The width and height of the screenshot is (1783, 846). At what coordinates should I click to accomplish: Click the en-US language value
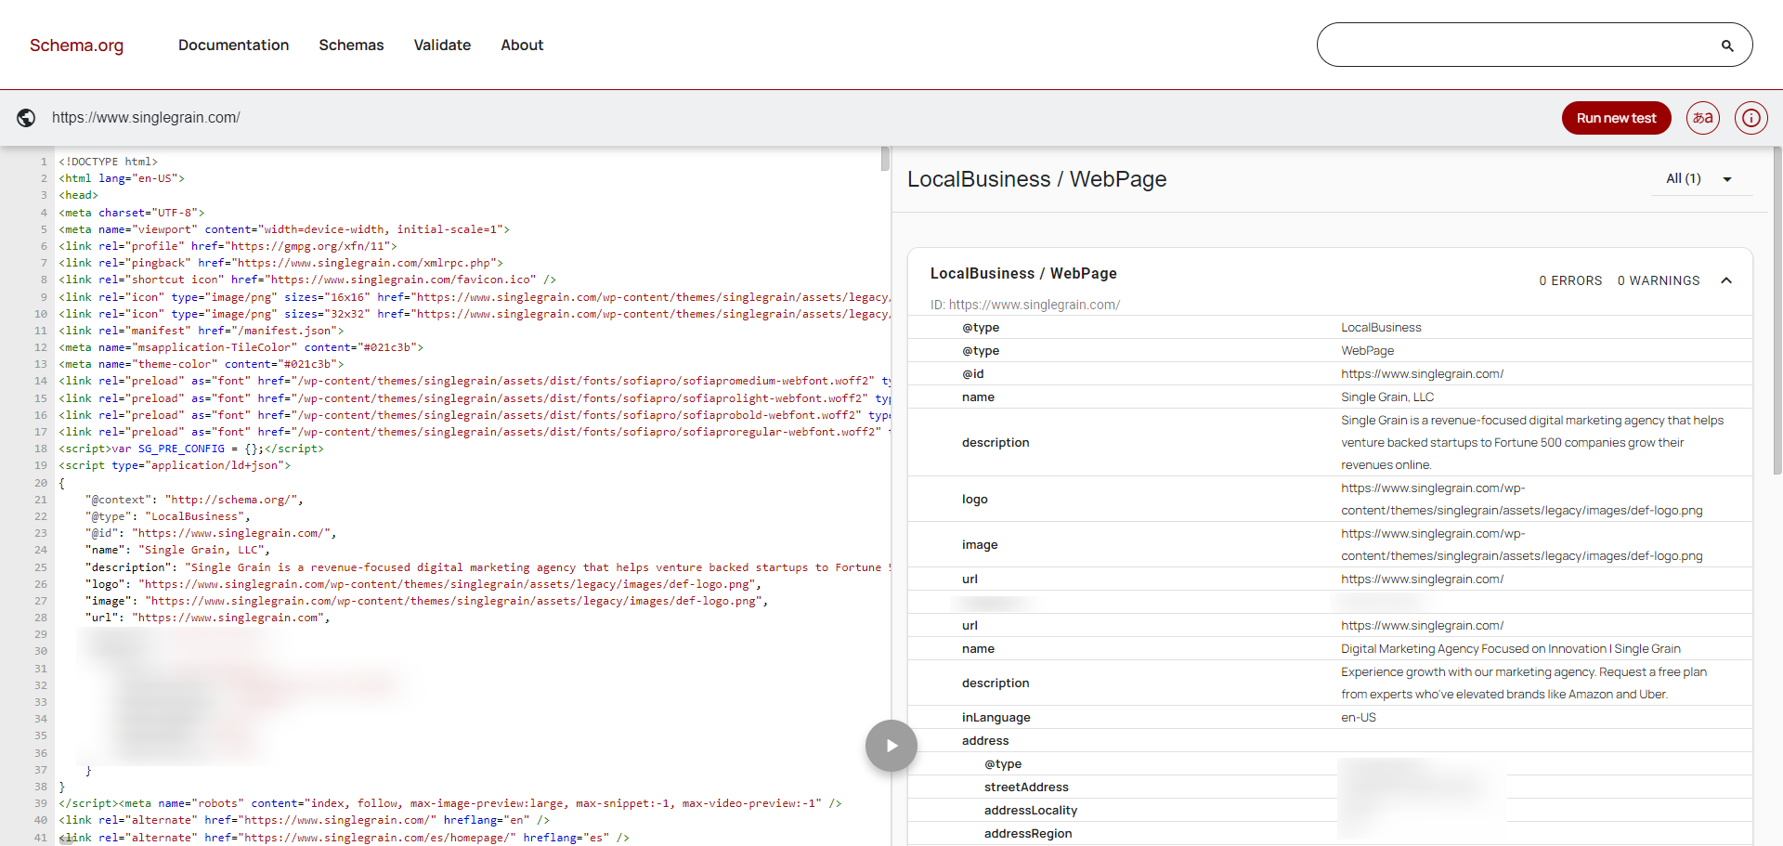click(x=1359, y=718)
